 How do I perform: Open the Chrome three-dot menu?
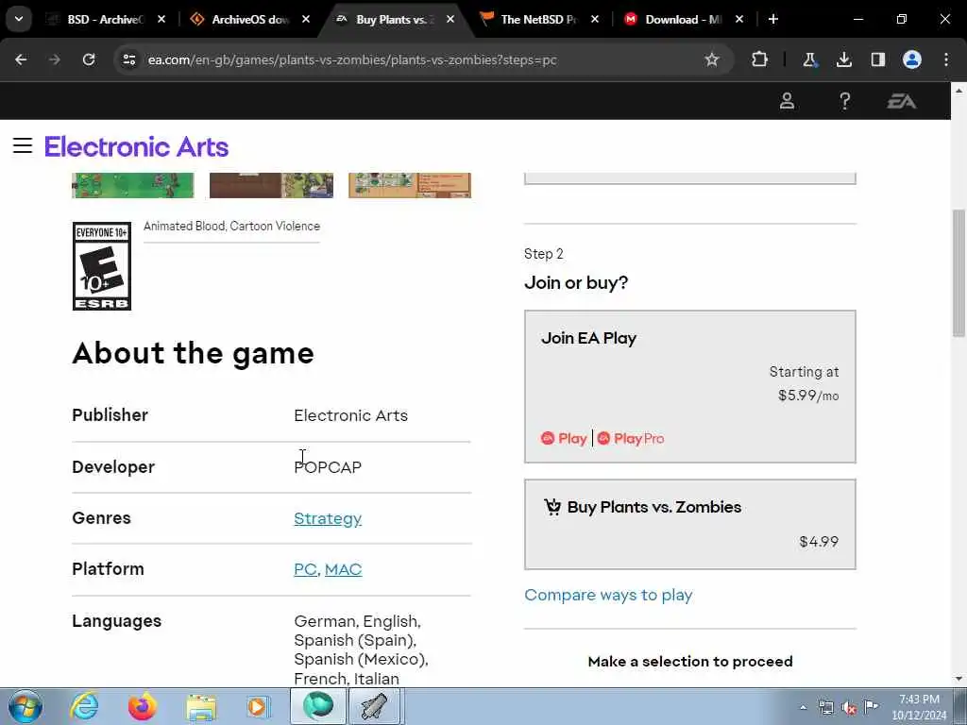click(x=946, y=59)
